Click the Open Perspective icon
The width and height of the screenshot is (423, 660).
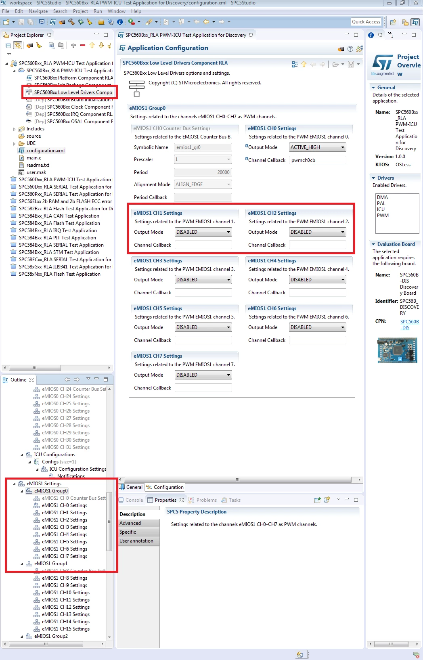pos(393,22)
